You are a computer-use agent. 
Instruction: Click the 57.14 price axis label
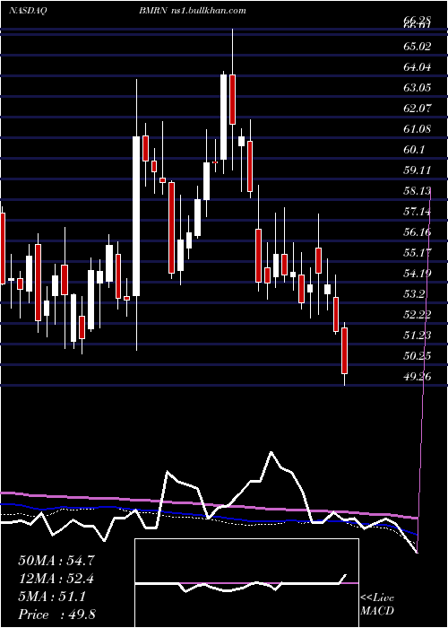pyautogui.click(x=417, y=212)
